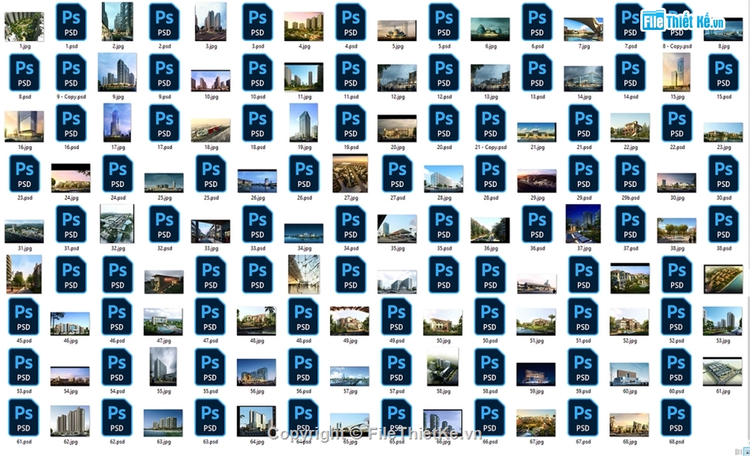Select the 8.psd file icon

[24, 72]
